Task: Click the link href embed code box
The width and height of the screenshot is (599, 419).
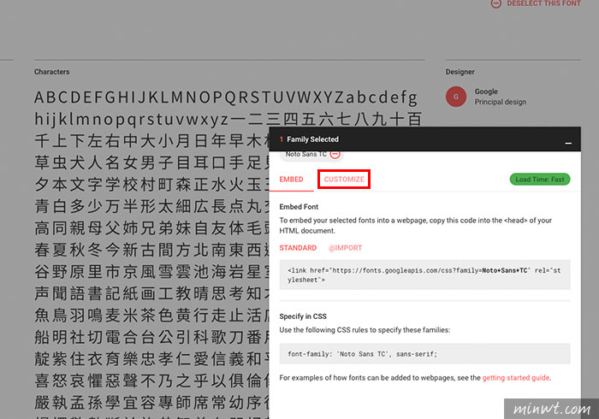Action: pos(424,274)
